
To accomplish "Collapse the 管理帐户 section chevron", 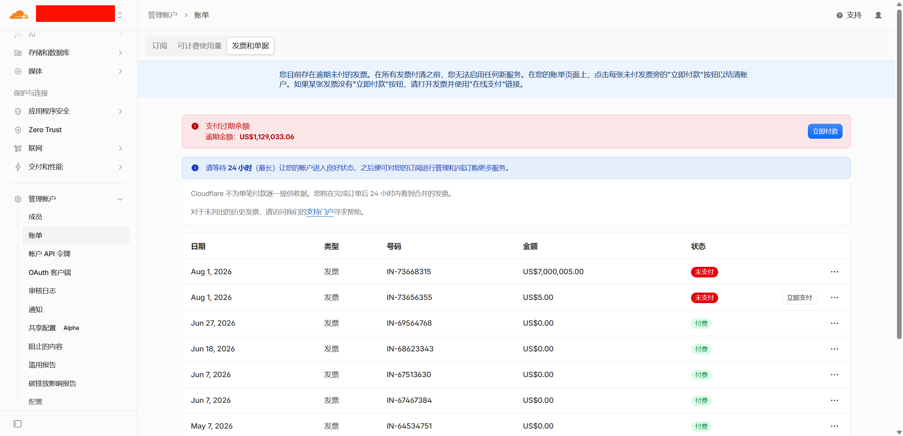I will (120, 199).
